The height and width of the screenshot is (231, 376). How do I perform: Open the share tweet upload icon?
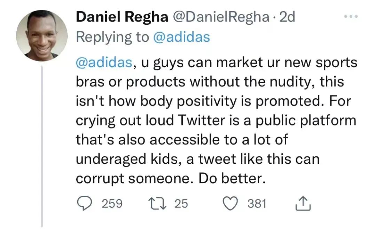pos(303,203)
